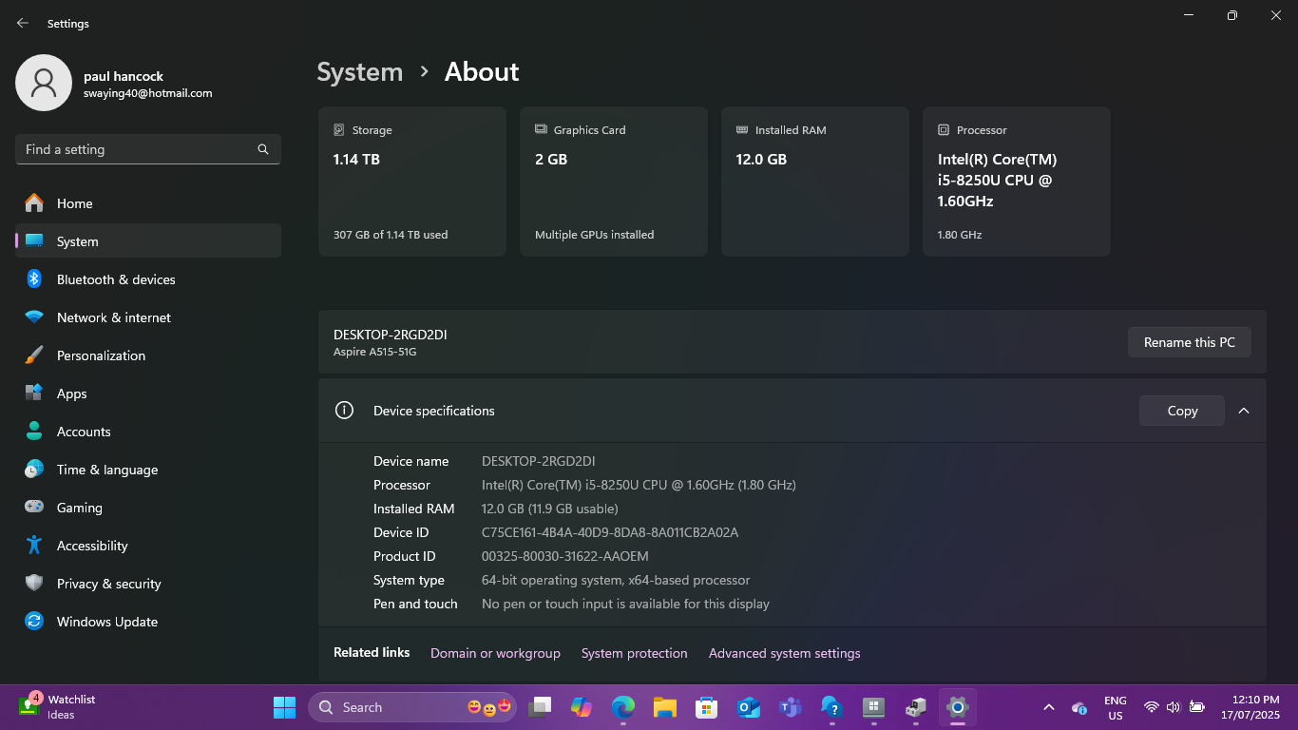Open Network & internet settings

pos(148,317)
